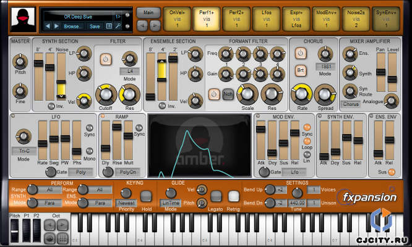Click the Keying Hold button

(x=146, y=196)
